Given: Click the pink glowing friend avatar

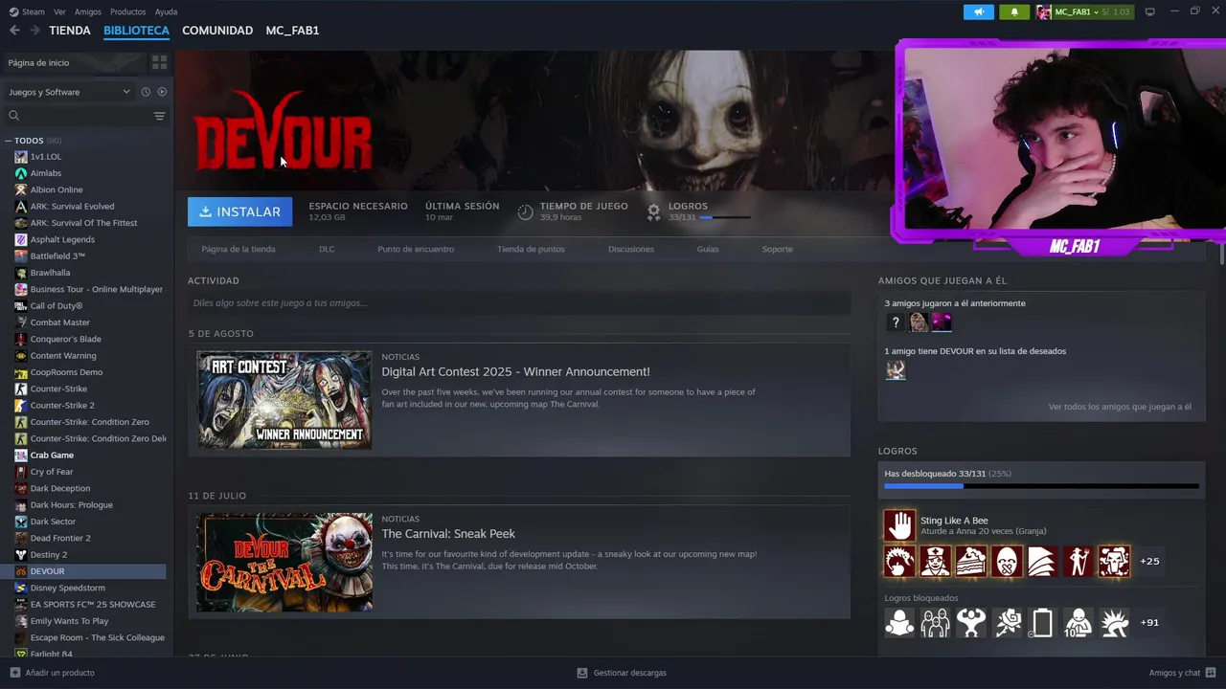Looking at the screenshot, I should point(942,322).
